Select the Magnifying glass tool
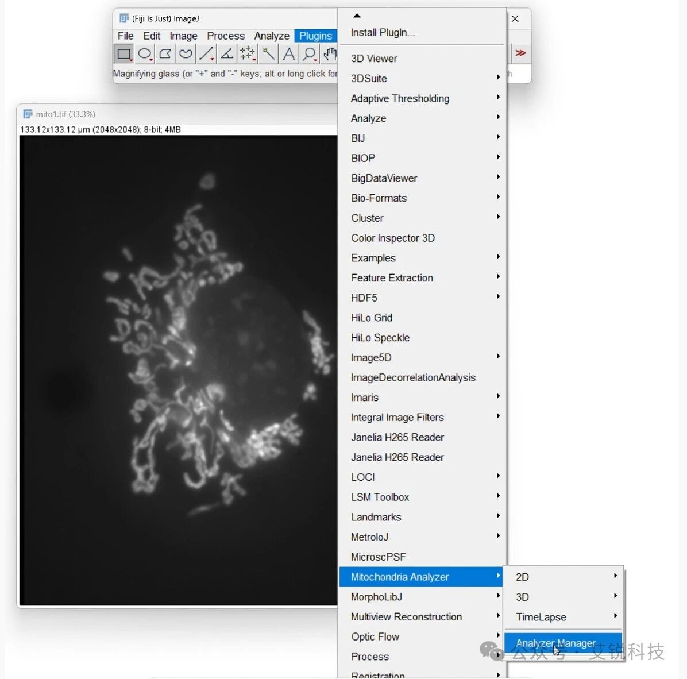 point(310,54)
